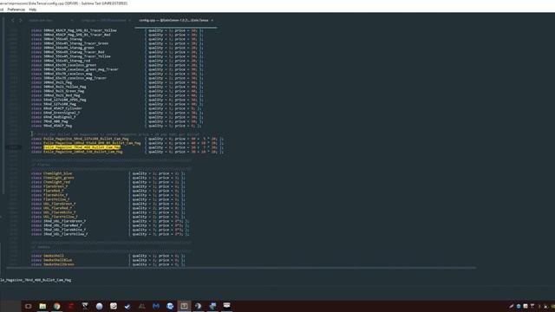555x312 pixels.
Task: Click the blue round icon in the system tray
Action: click(x=519, y=306)
